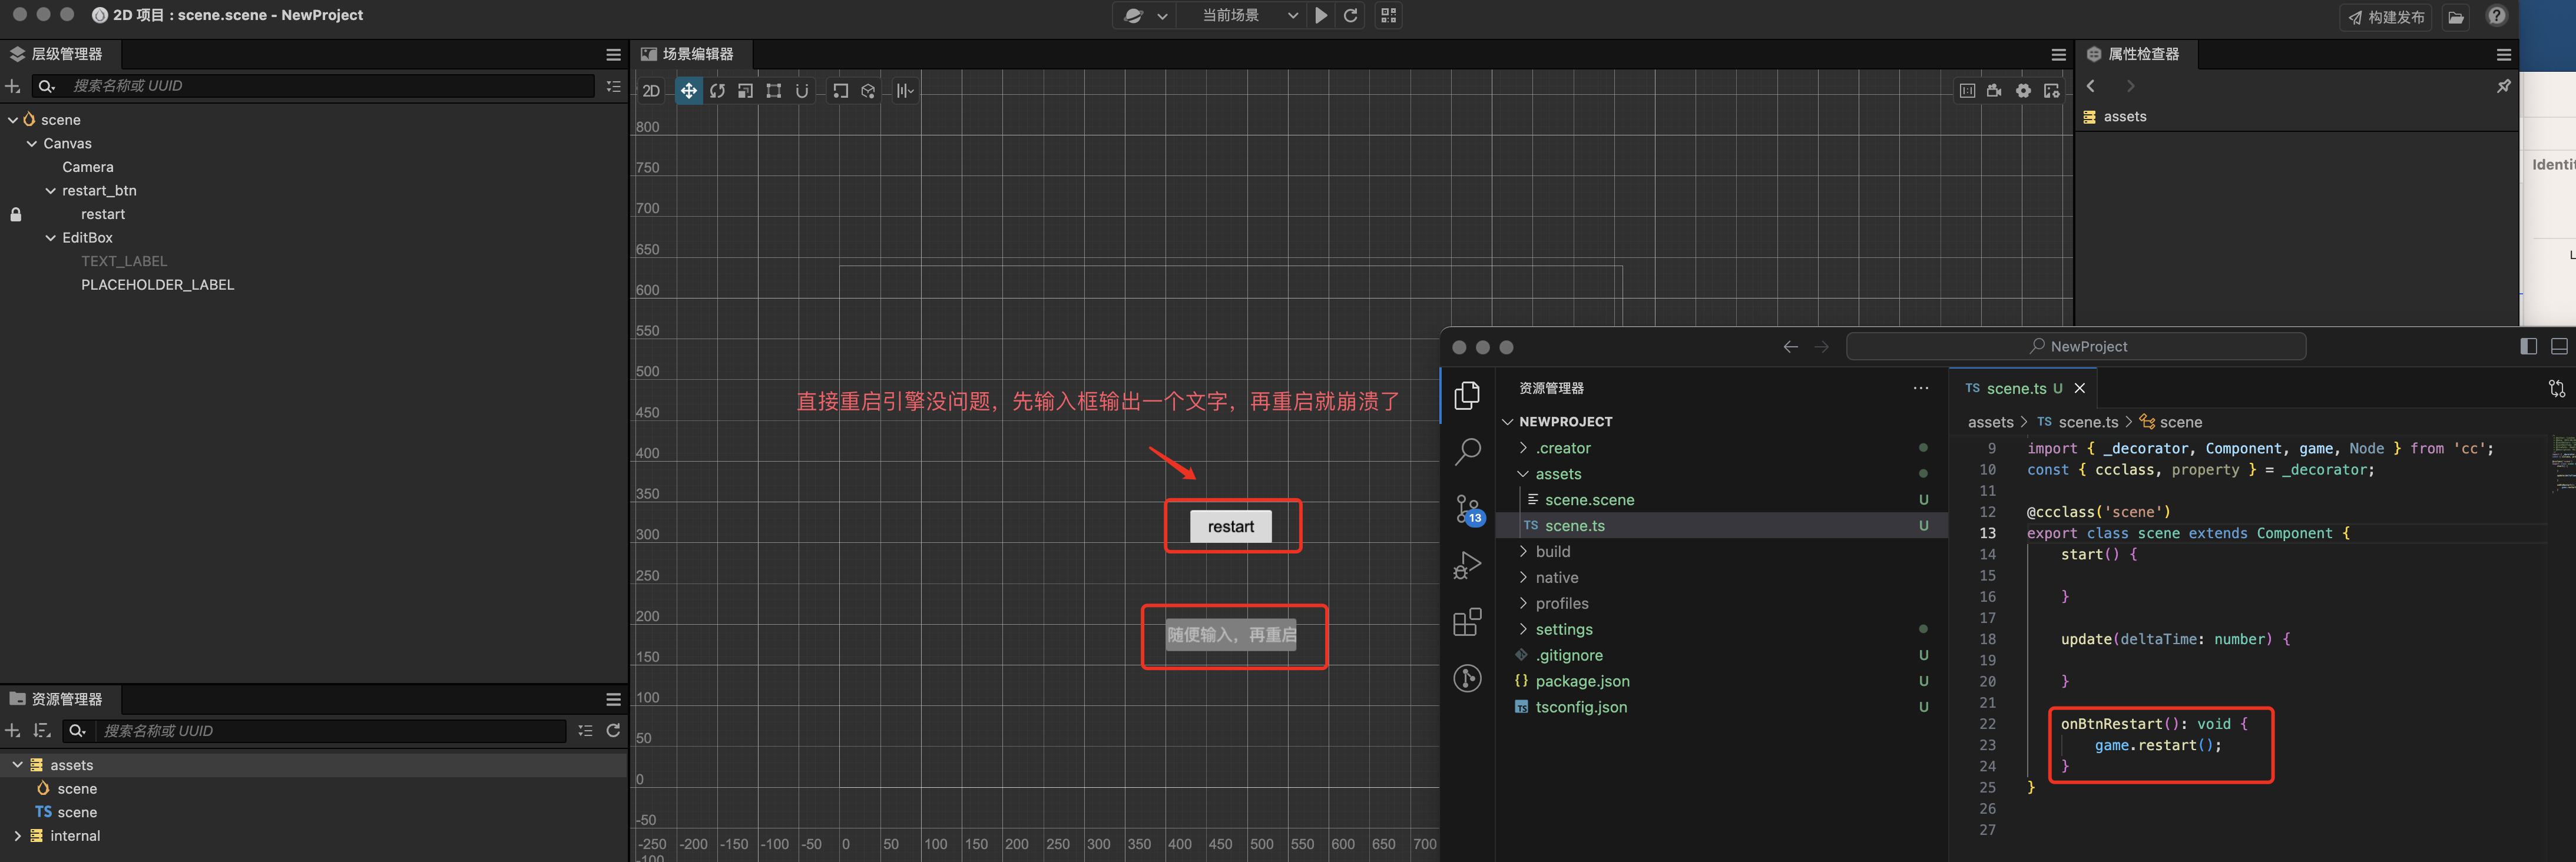Image resolution: width=2576 pixels, height=862 pixels.
Task: Pin the inspector panel
Action: (2503, 86)
